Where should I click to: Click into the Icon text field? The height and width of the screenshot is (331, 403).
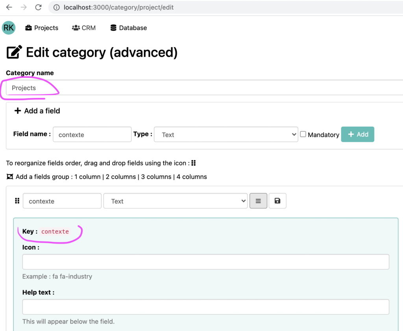point(205,262)
